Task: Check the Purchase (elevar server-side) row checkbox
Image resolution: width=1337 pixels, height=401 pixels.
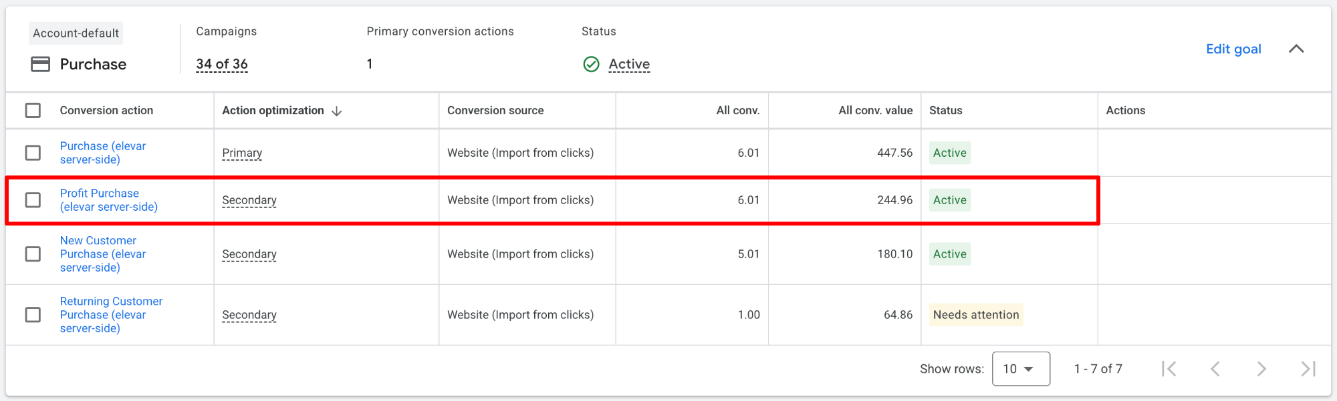Action: (x=33, y=153)
